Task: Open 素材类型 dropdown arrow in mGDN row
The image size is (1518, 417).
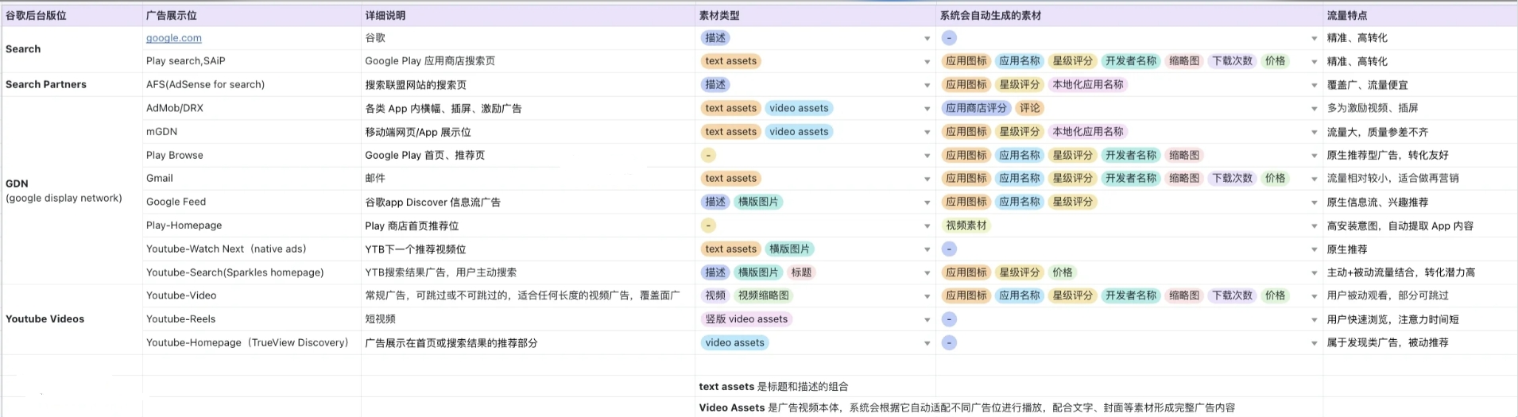Action: tap(927, 132)
